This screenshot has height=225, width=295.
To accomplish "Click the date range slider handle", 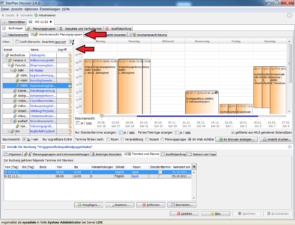I will tap(101, 116).
